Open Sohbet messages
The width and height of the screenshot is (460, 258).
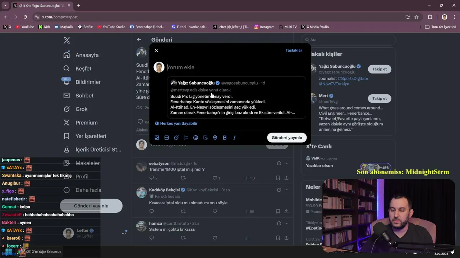(x=78, y=96)
